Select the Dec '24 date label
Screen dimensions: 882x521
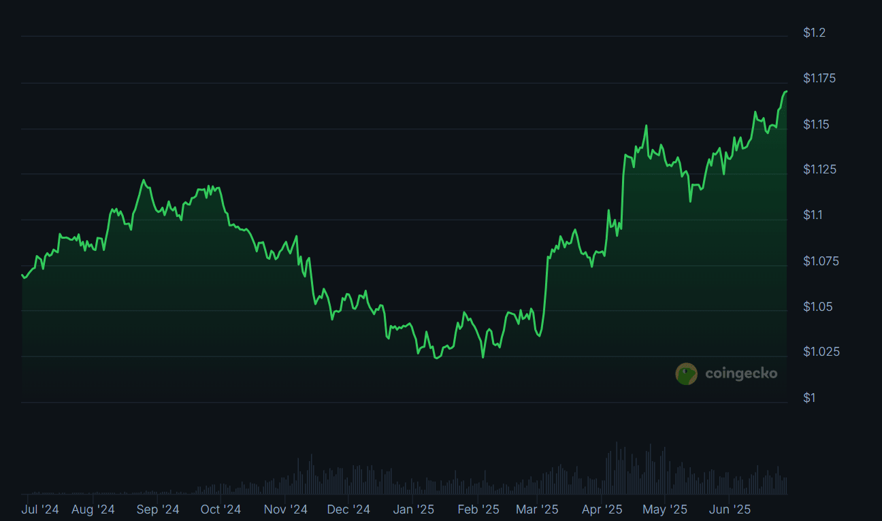pos(348,509)
